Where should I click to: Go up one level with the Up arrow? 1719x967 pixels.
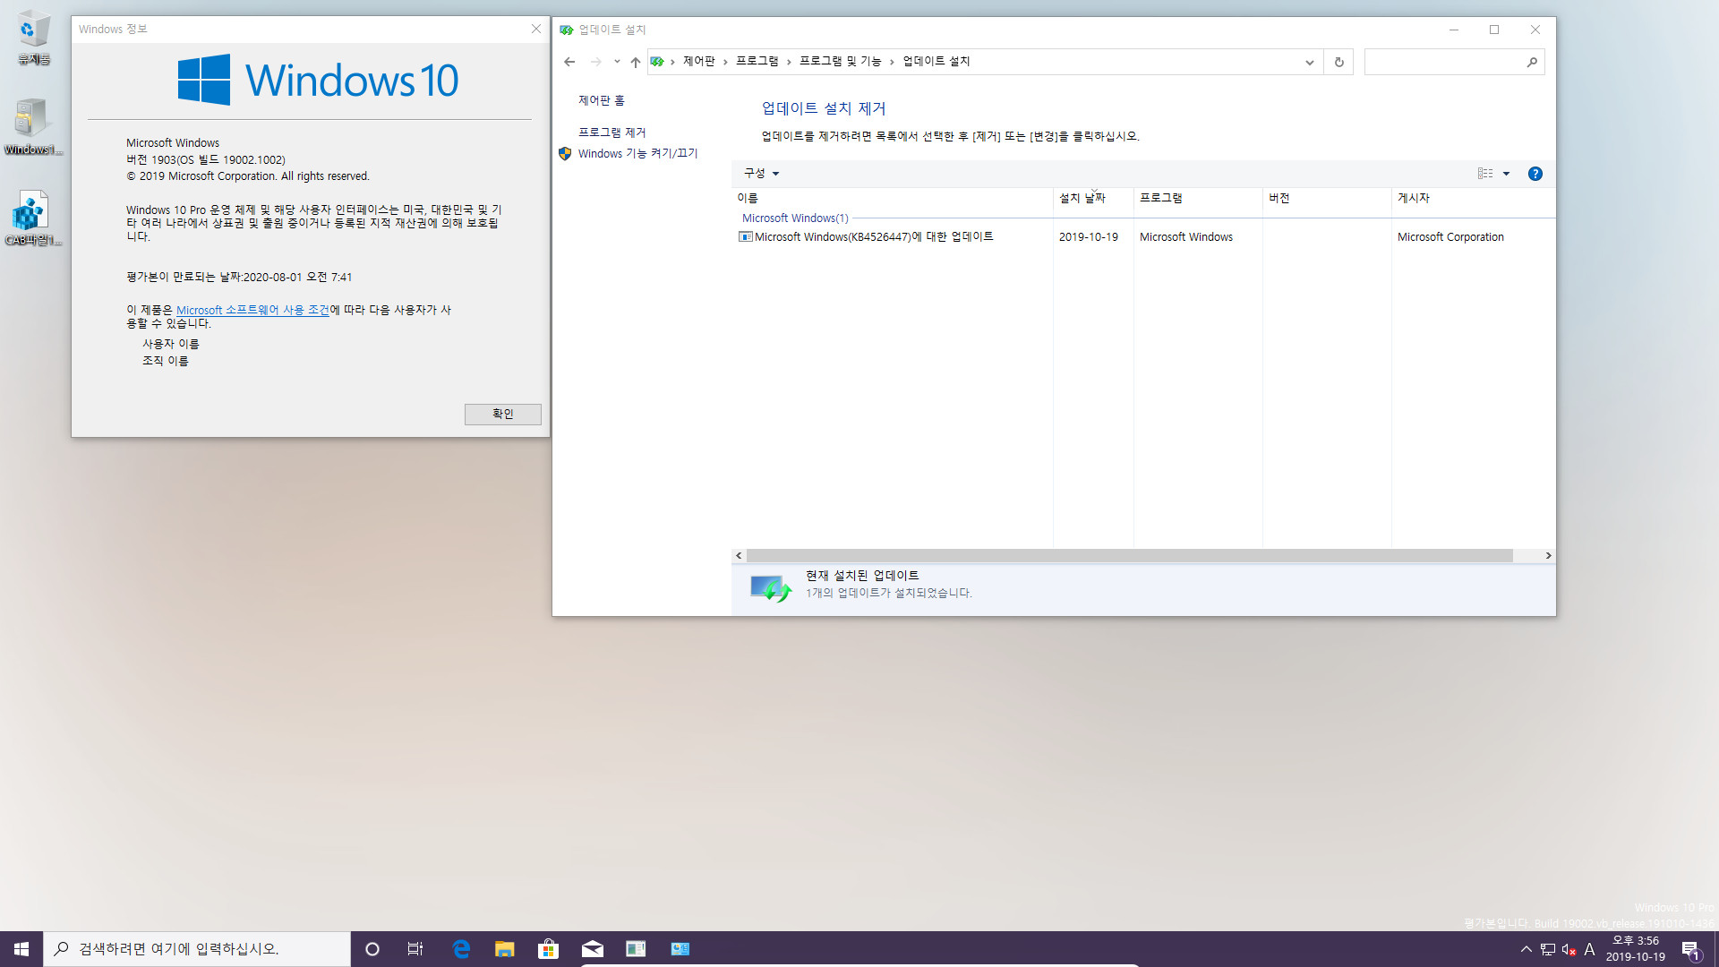point(636,62)
